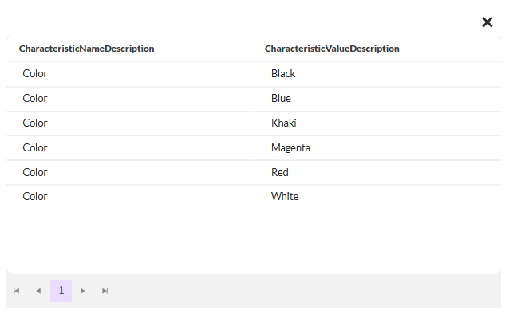Image resolution: width=513 pixels, height=321 pixels.
Task: Close the characteristics dialog
Action: click(487, 22)
